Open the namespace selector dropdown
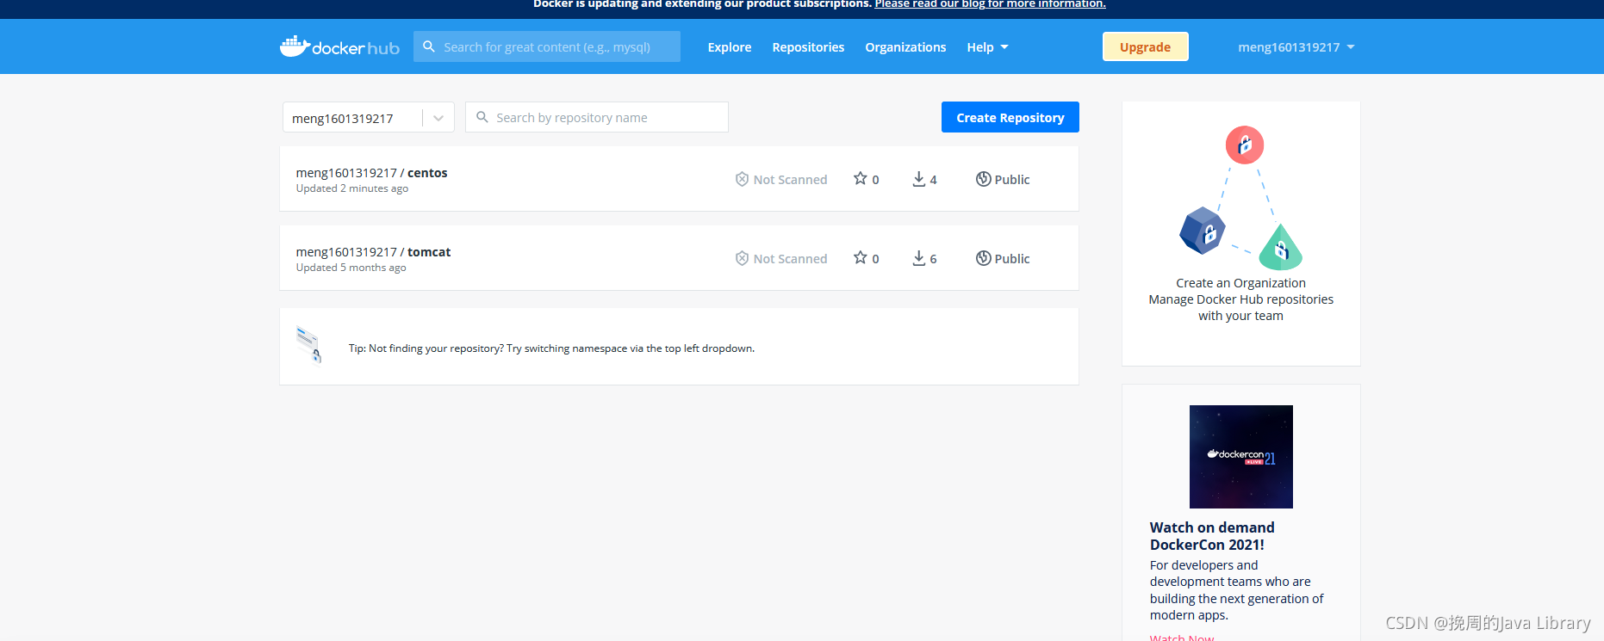 369,118
